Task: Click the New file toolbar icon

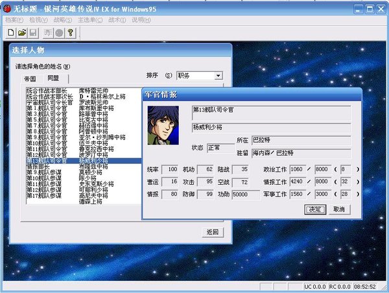Action: [11, 33]
